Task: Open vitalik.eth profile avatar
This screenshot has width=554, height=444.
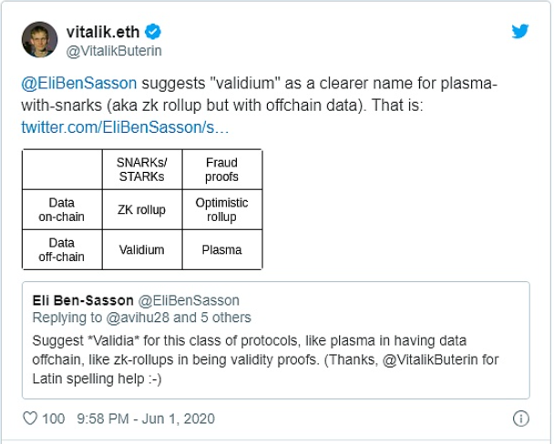Action: pos(39,39)
